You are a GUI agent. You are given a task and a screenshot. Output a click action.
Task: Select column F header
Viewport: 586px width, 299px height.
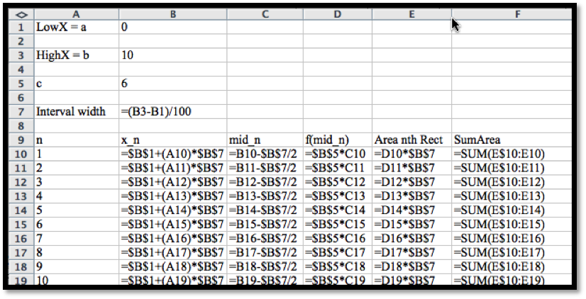pos(511,13)
